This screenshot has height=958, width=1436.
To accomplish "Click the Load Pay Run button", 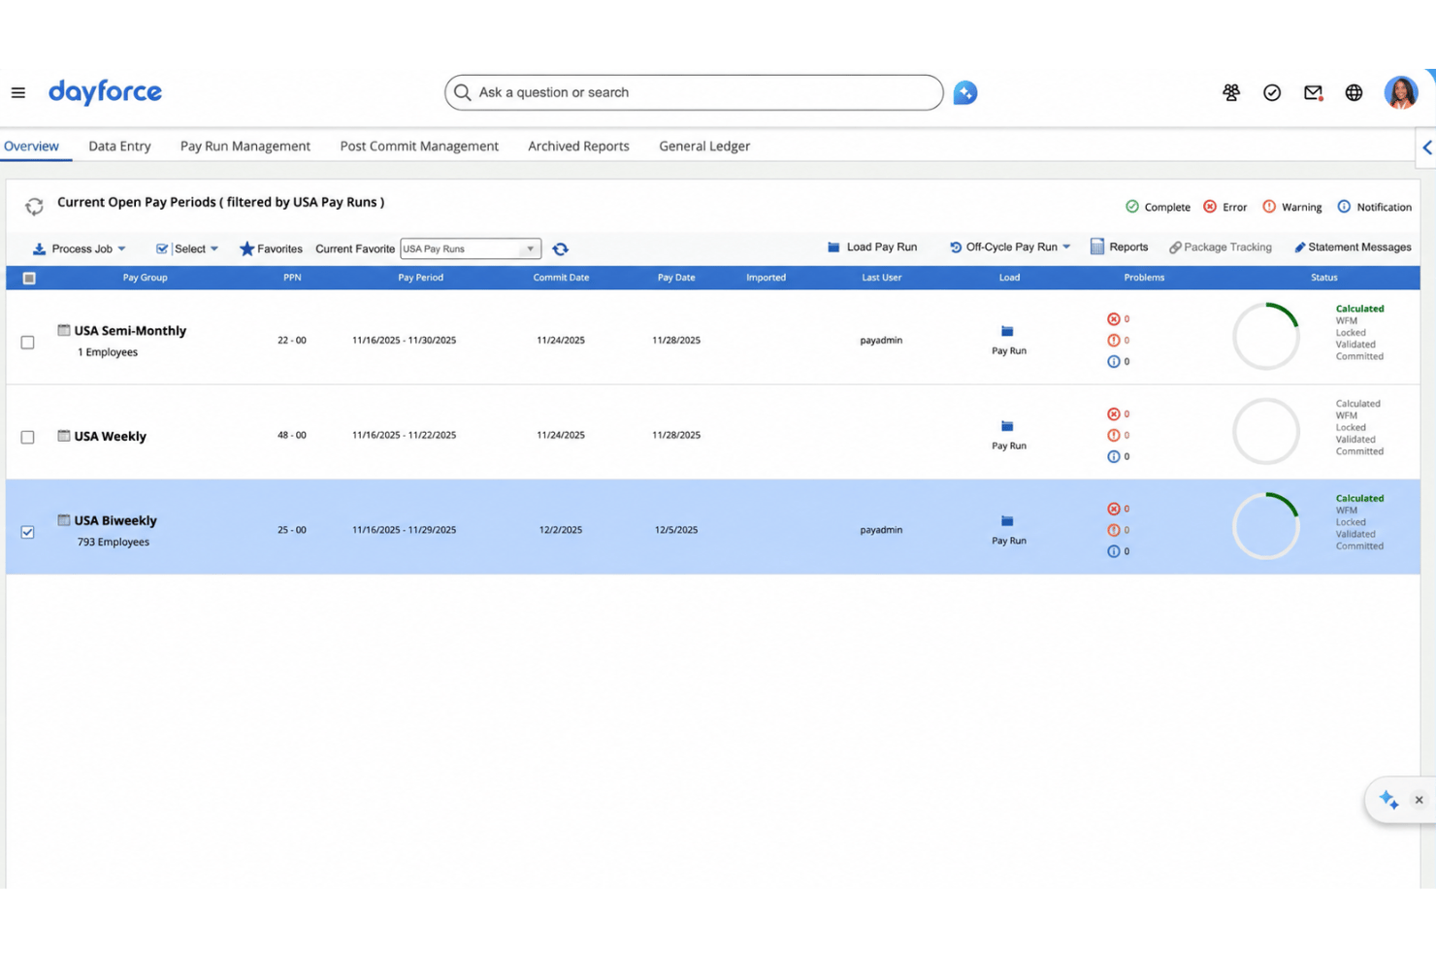I will 871,247.
